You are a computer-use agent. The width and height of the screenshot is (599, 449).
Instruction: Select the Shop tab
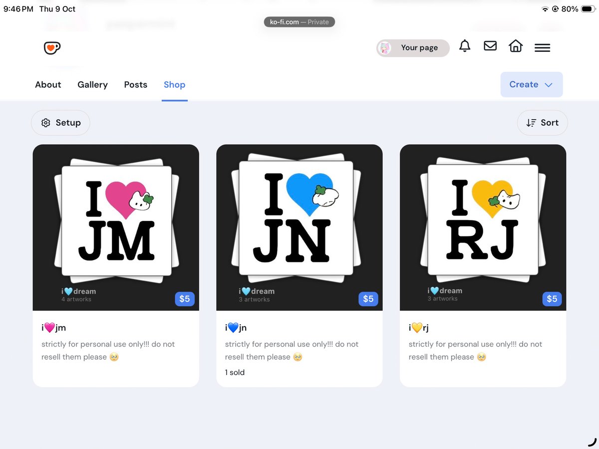(x=175, y=85)
